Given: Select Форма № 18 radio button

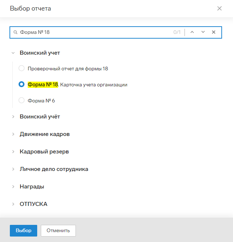Looking at the screenshot, I should [22, 84].
